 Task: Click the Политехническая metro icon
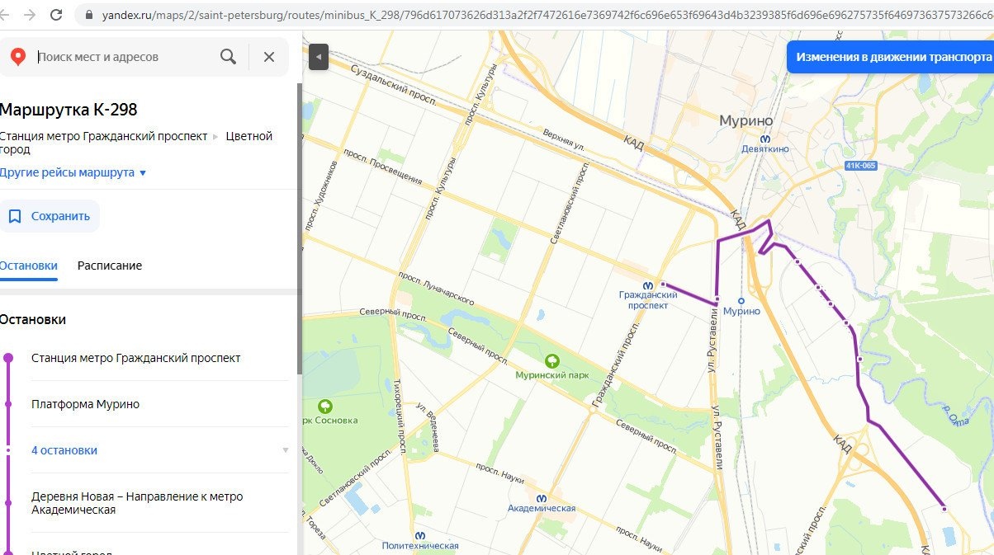[x=420, y=534]
